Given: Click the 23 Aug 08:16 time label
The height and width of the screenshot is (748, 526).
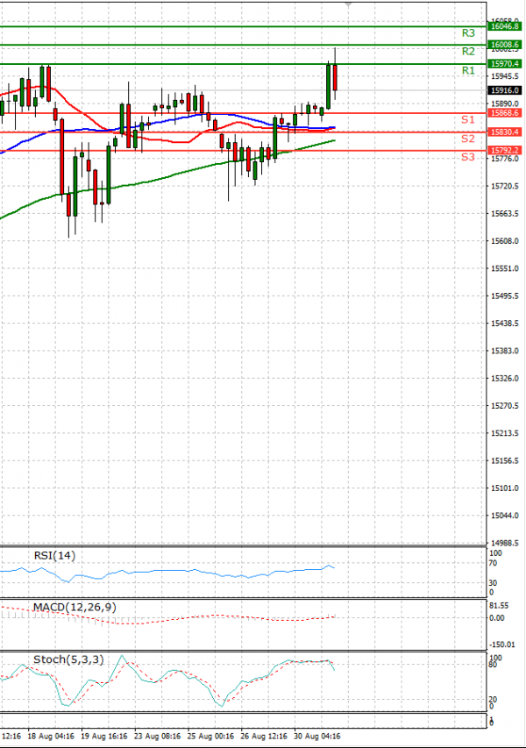Looking at the screenshot, I should (x=158, y=736).
